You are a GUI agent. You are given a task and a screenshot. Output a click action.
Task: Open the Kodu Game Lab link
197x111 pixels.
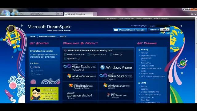[147, 97]
